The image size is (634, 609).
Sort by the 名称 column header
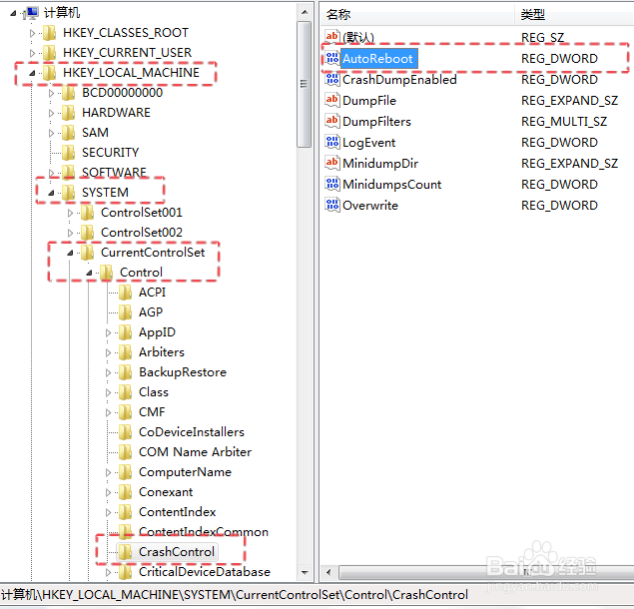pyautogui.click(x=418, y=15)
